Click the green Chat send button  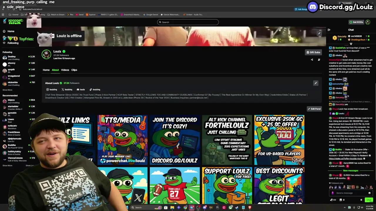[369, 200]
